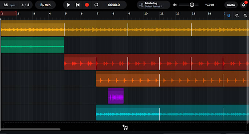The height and width of the screenshot is (134, 249).
Task: Add a new track with the music note icon
Action: (125, 127)
